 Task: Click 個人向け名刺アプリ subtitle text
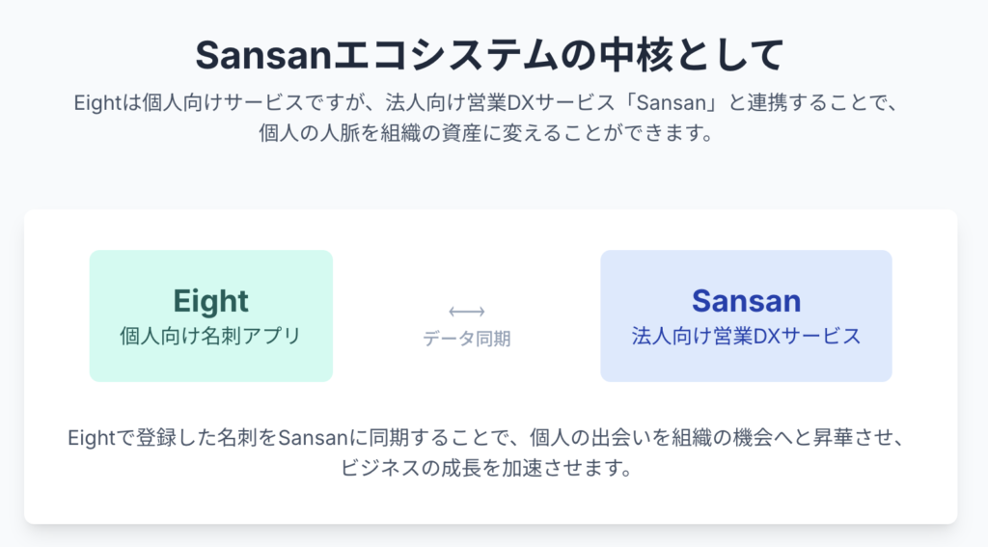pos(211,336)
